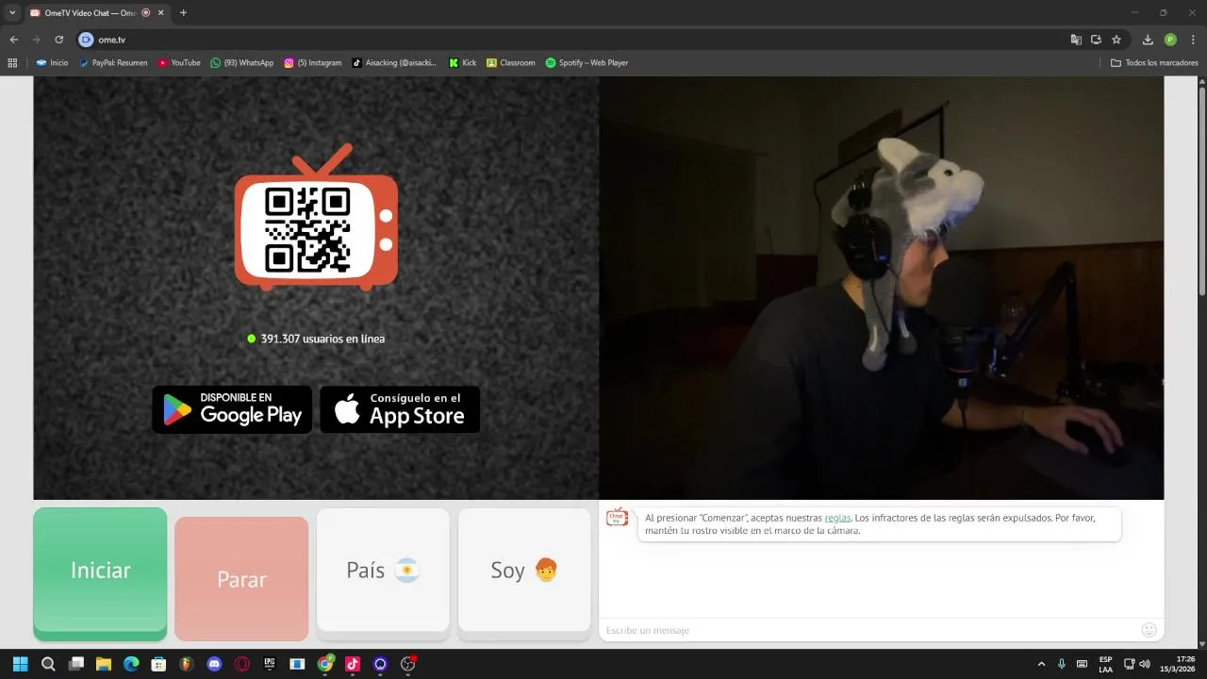Open a new tab with the plus button

183,12
